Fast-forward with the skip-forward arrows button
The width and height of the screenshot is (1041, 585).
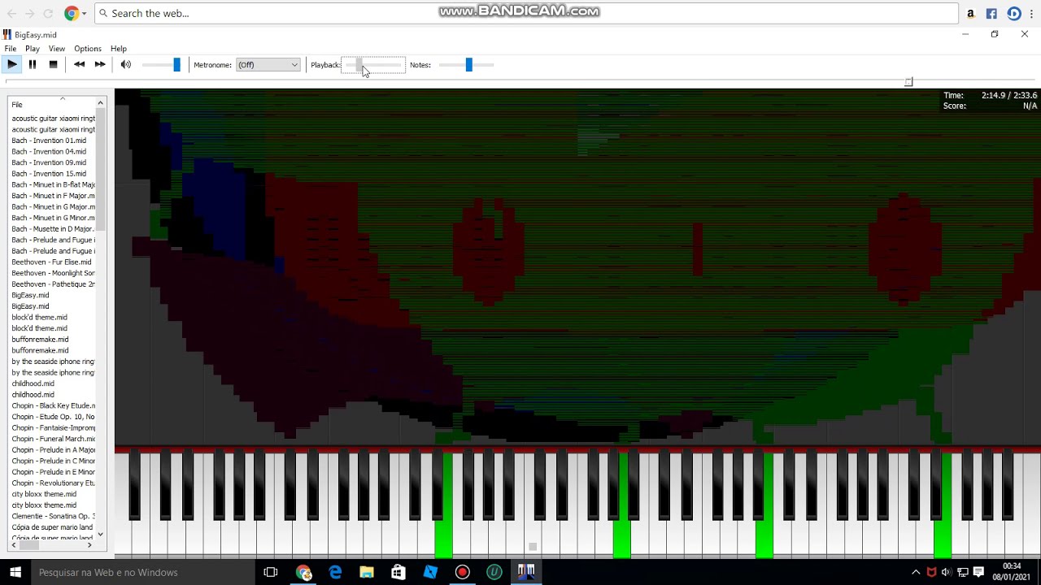click(x=100, y=64)
